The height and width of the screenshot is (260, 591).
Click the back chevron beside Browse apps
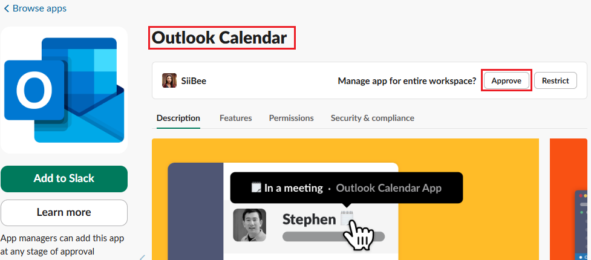coord(6,8)
